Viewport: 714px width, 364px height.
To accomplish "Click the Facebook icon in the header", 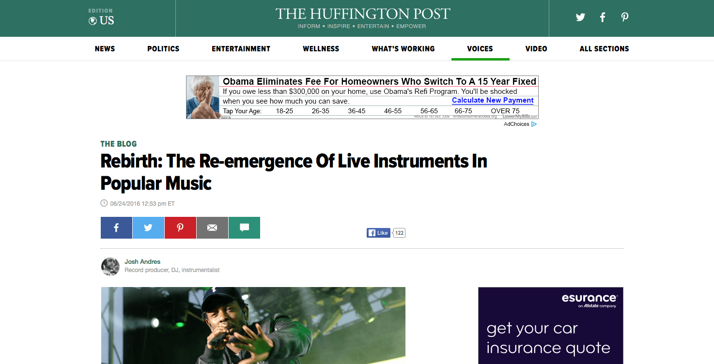I will pyautogui.click(x=602, y=17).
